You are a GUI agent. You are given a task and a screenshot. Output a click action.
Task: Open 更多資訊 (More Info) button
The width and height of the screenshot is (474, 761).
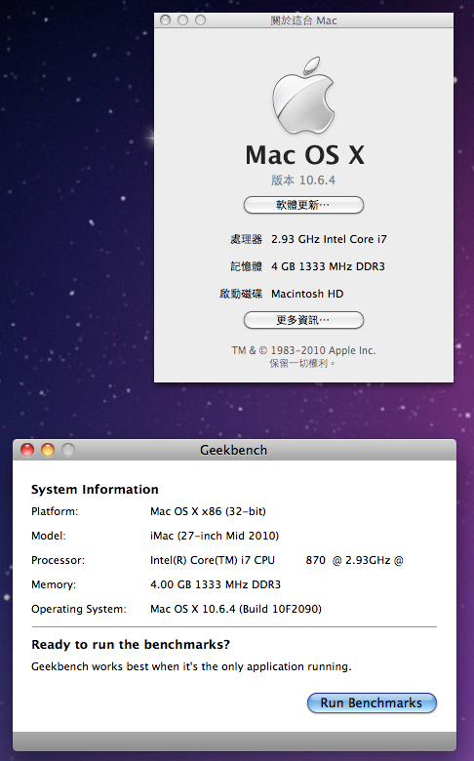coord(303,320)
